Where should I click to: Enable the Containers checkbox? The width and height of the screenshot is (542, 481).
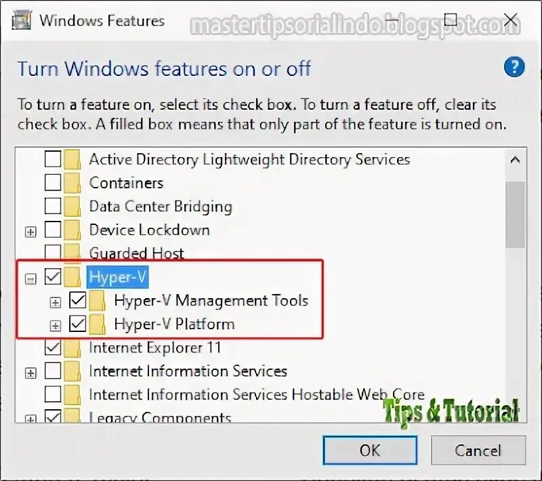[53, 183]
